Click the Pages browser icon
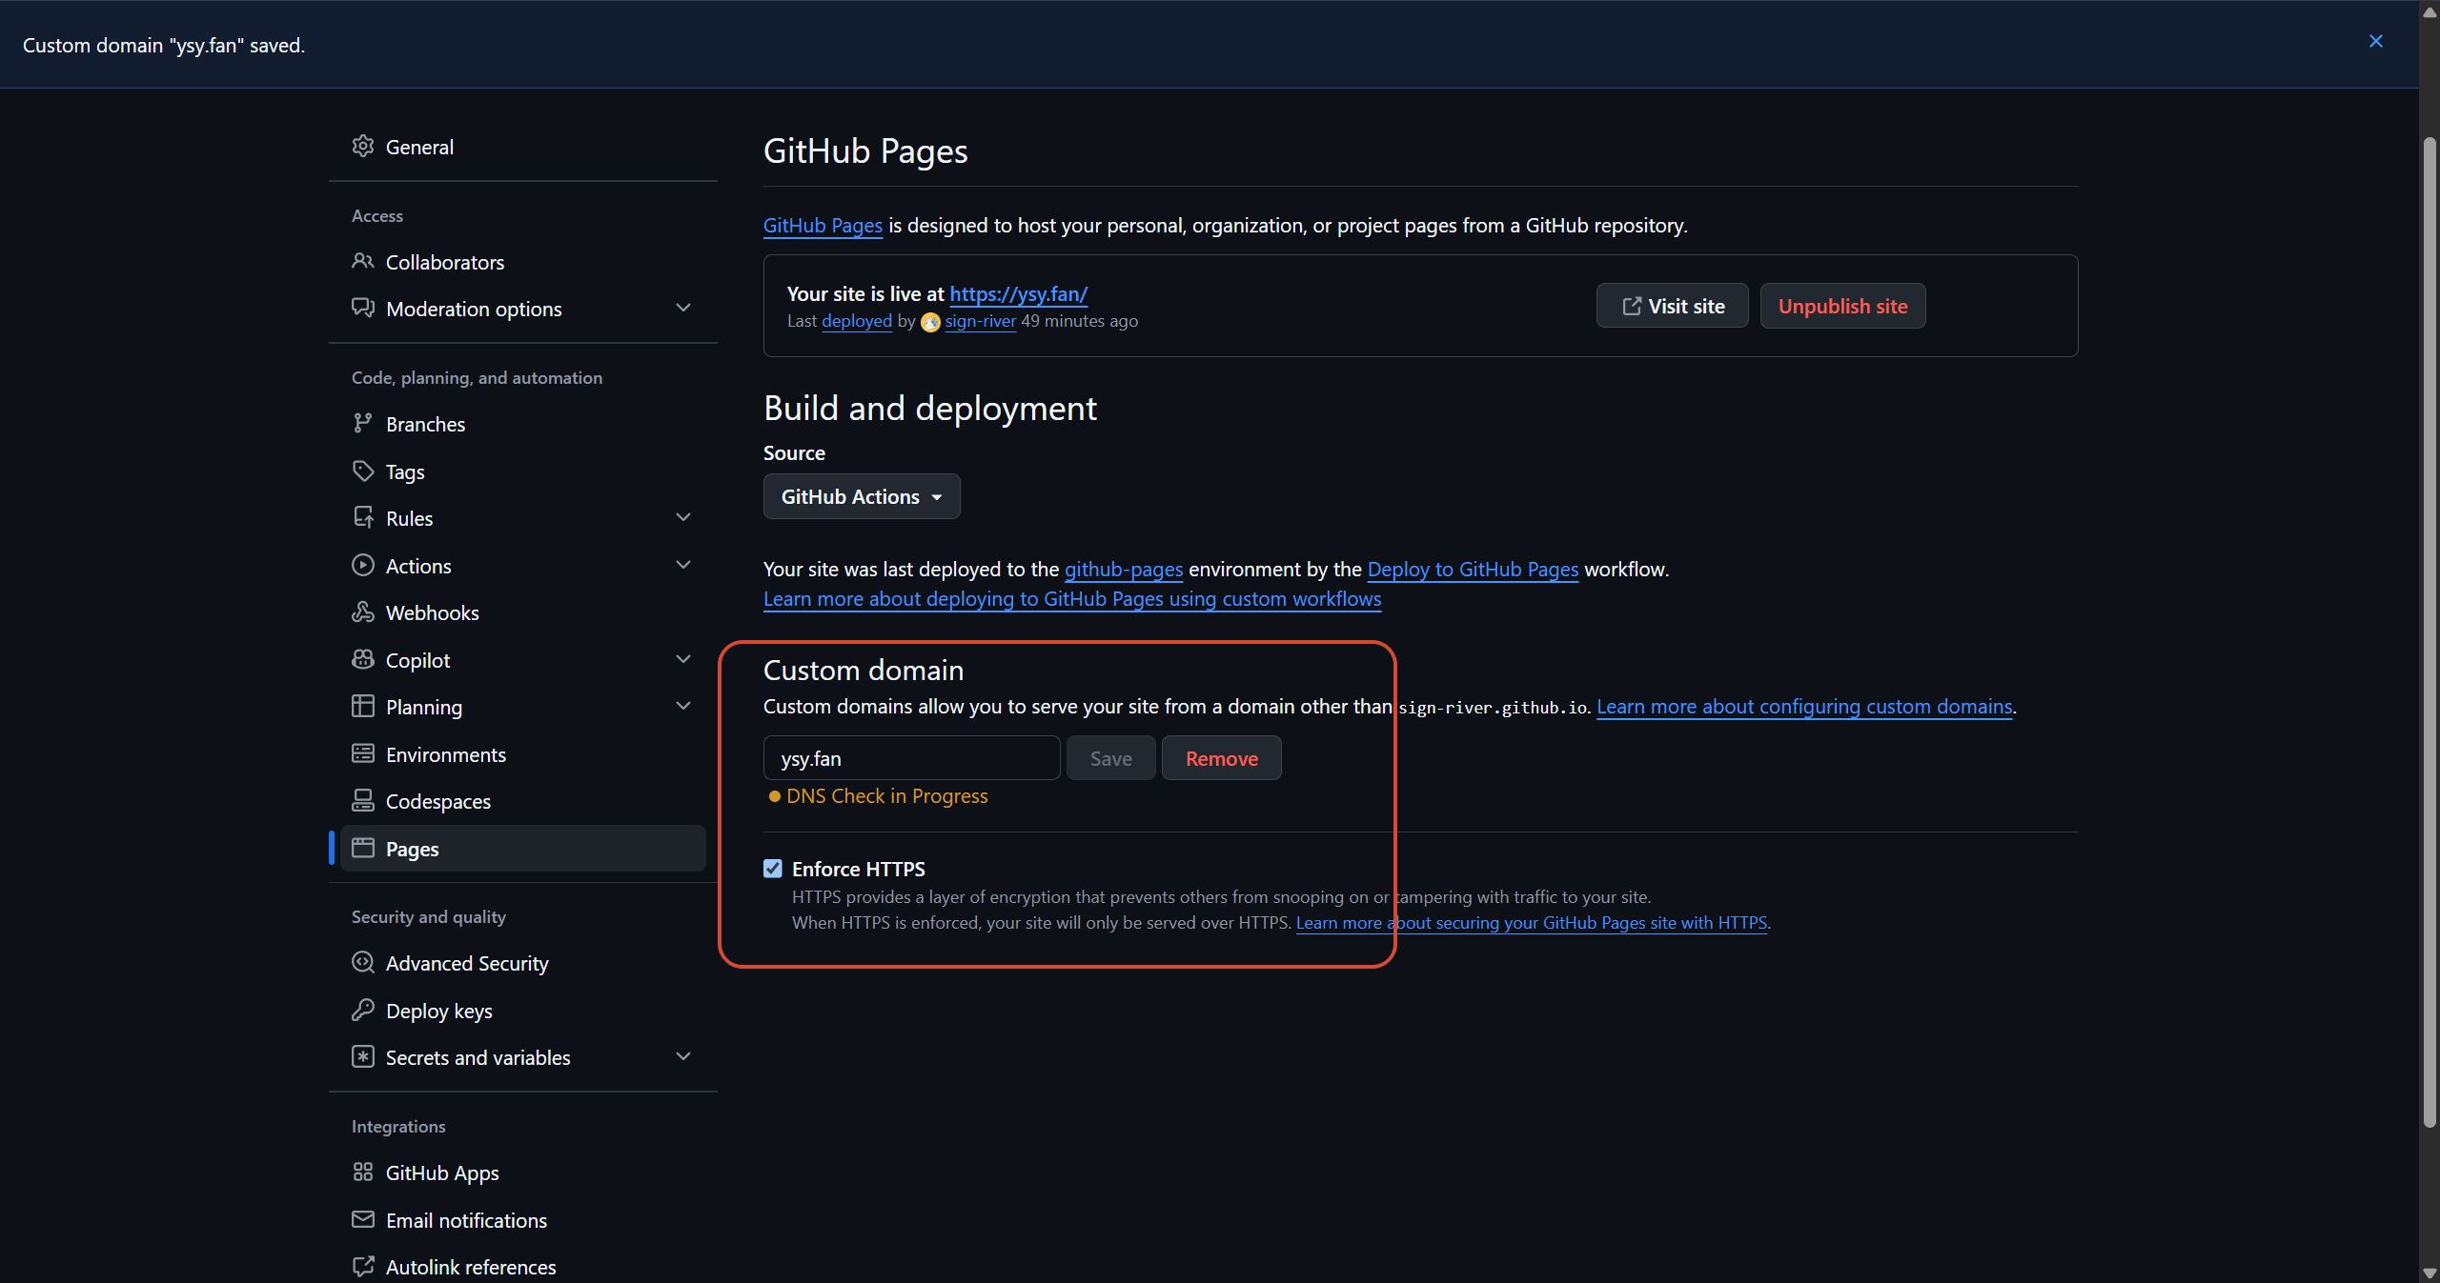Screen dimensions: 2440x1283 [363, 848]
